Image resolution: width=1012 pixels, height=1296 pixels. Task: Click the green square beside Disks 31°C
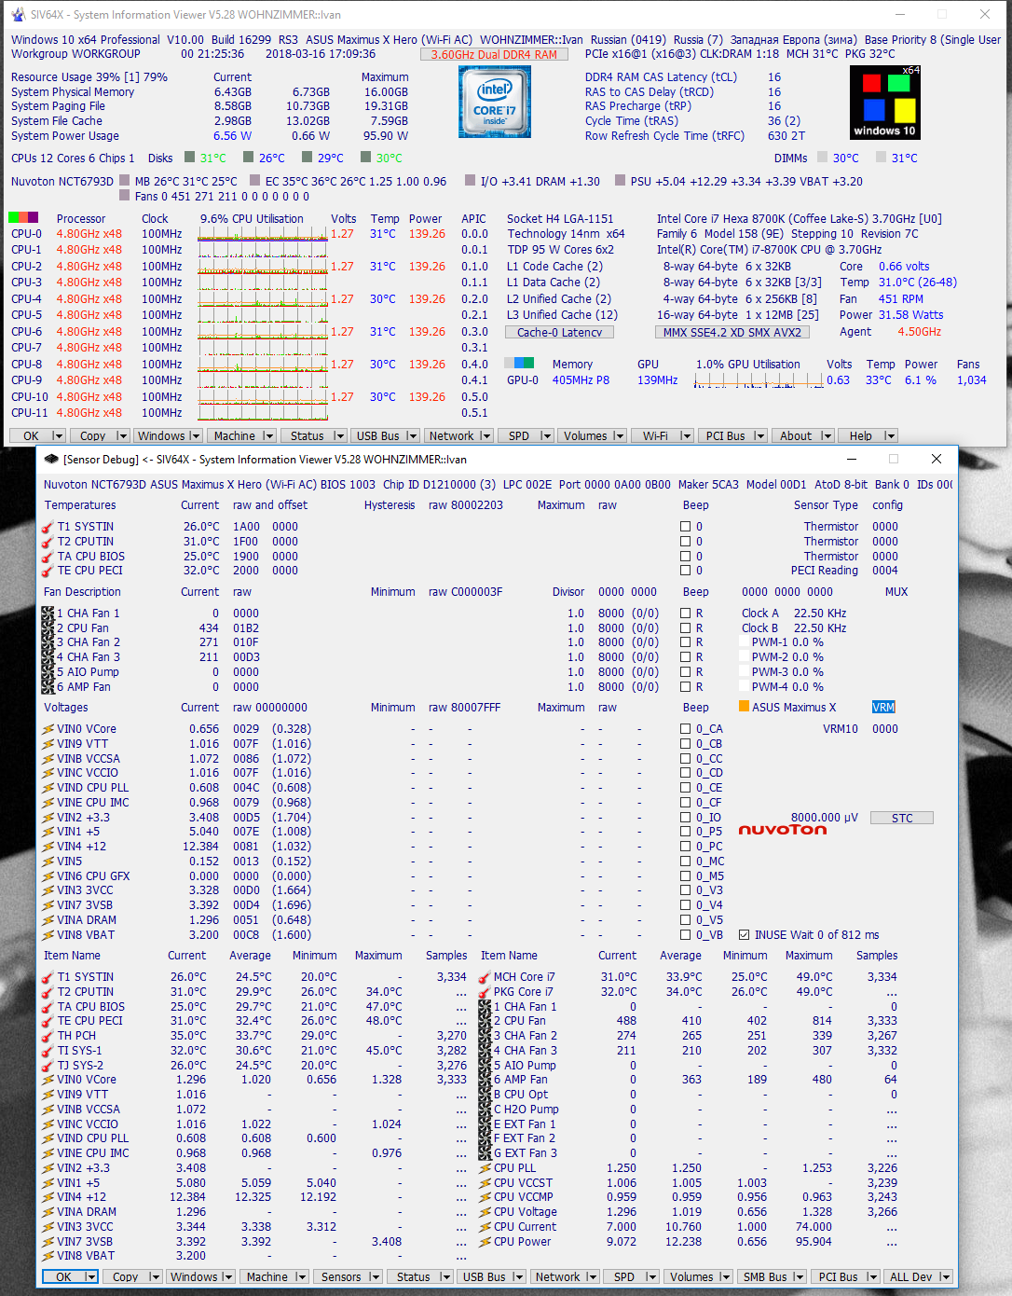pyautogui.click(x=190, y=158)
